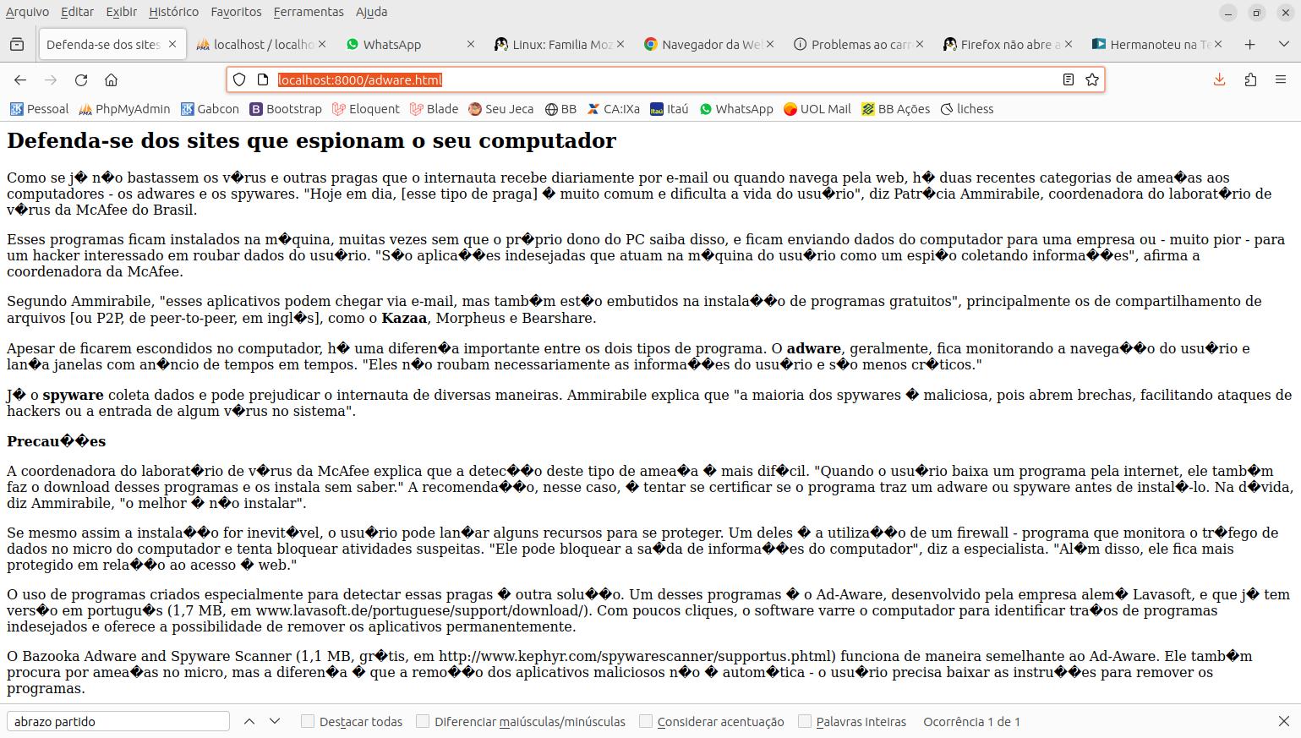This screenshot has width=1301, height=738.
Task: Open the Editar menu
Action: 77,12
